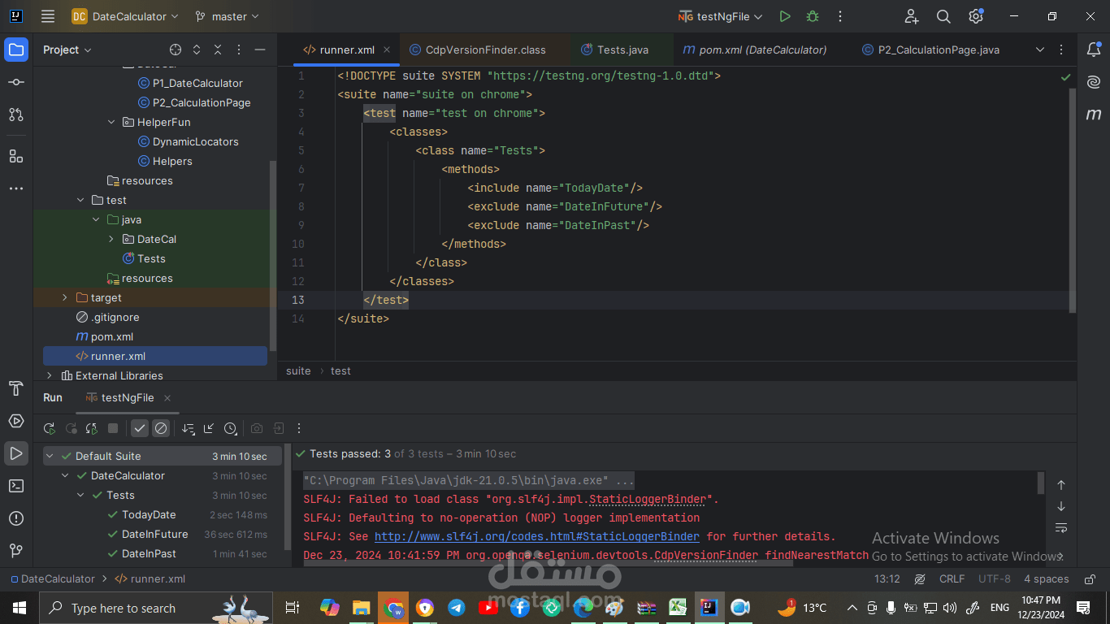This screenshot has width=1110, height=624.
Task: Toggle Show Ignored tests filter
Action: [x=161, y=428]
